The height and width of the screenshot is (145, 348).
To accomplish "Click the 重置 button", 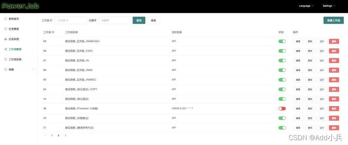I will 153,20.
